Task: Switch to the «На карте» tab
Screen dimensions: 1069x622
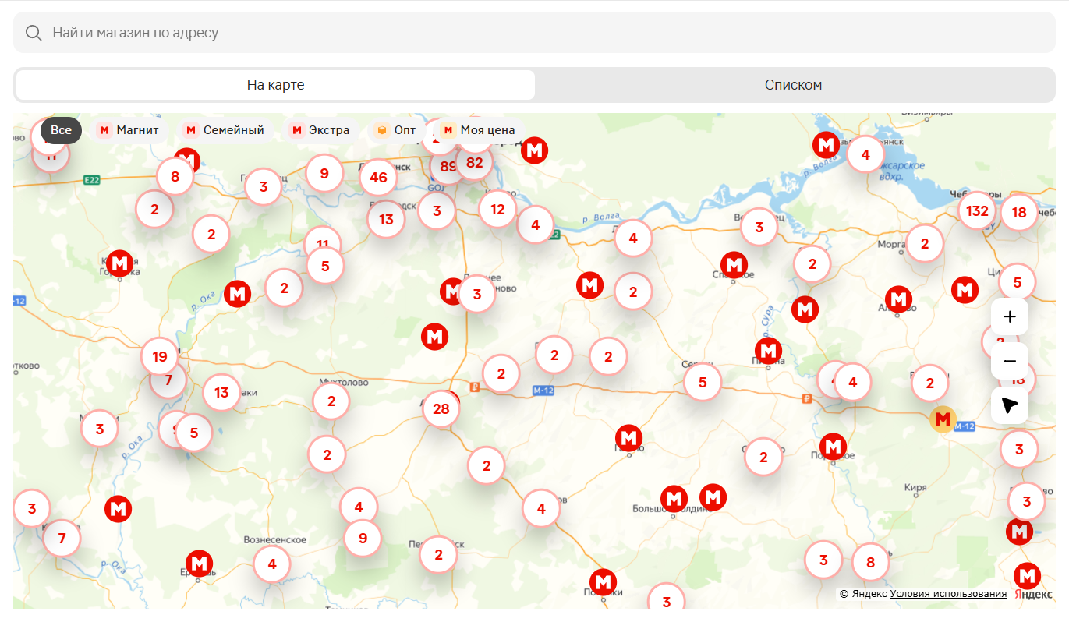Action: click(x=275, y=85)
